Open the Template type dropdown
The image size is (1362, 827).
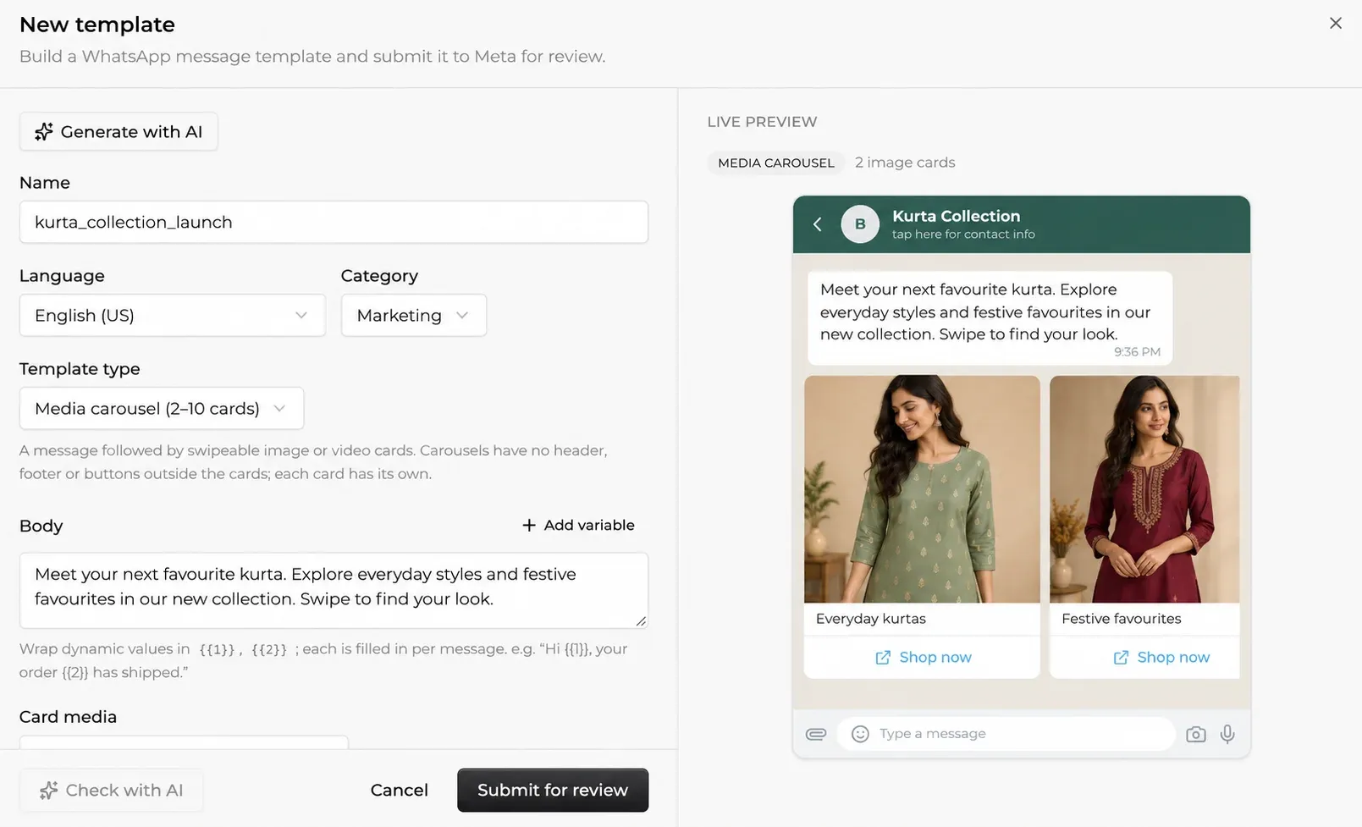tap(161, 408)
